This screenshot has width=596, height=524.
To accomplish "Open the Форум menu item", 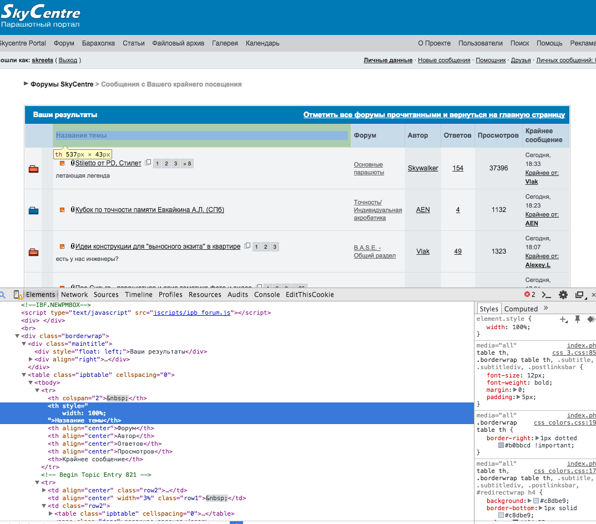I will coord(64,43).
